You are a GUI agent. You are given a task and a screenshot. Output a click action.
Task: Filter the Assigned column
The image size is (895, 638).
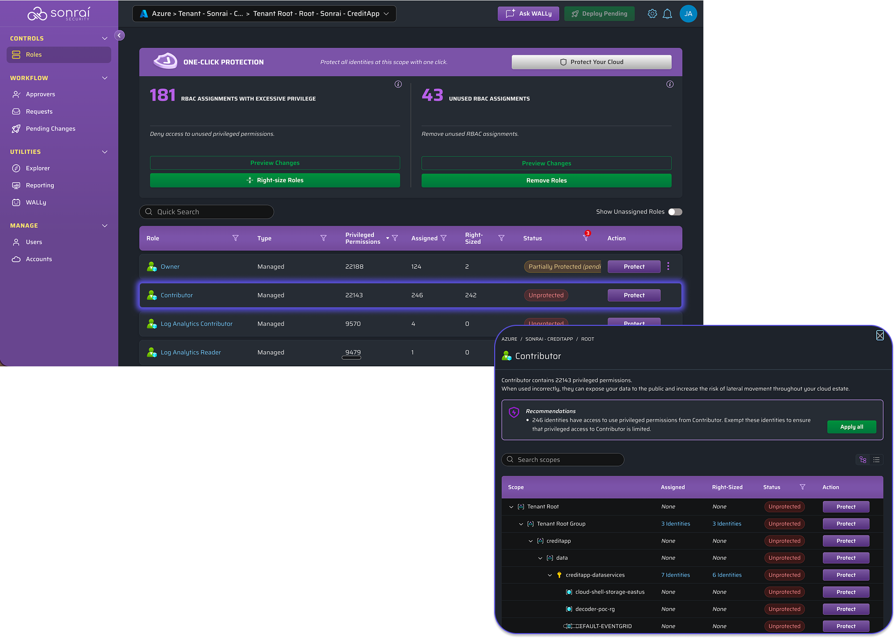point(444,238)
